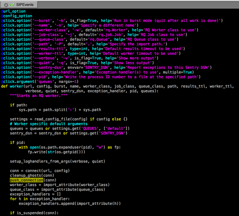239x216 pixels.
Task: Click 'multiple=True' in exception-handler option
Action: click(177, 72)
